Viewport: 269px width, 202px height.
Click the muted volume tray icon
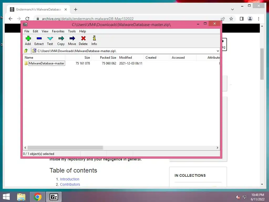pyautogui.click(x=238, y=197)
